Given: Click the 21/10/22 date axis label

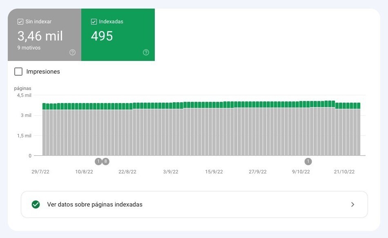Looking at the screenshot, I should point(344,172).
